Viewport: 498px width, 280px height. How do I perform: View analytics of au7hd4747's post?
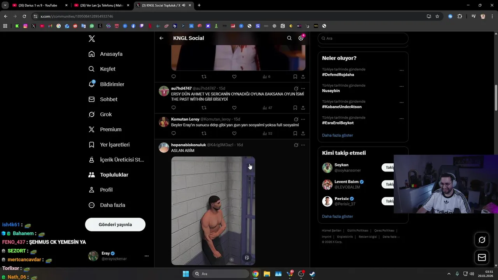pos(267,108)
